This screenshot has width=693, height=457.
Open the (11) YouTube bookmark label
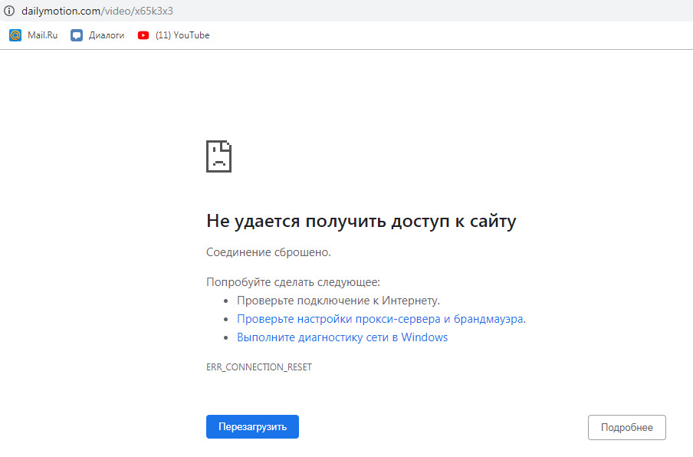182,35
